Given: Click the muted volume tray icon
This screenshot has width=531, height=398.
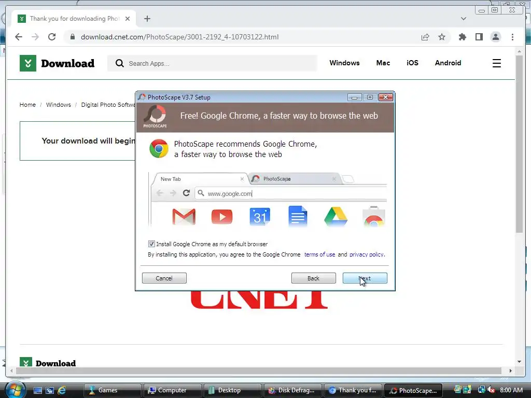Looking at the screenshot, I should pyautogui.click(x=491, y=390).
